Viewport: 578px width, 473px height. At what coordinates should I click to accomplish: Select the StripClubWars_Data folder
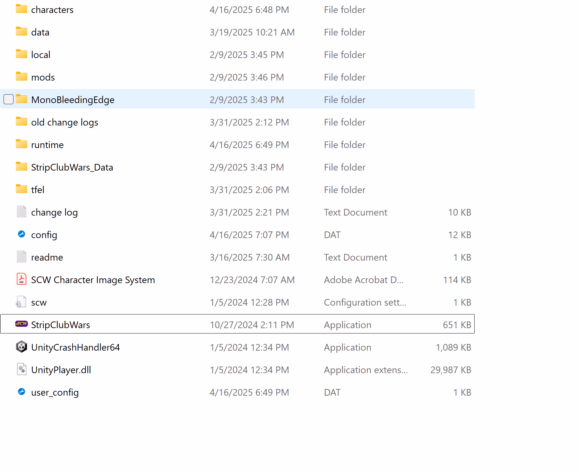[x=72, y=167]
